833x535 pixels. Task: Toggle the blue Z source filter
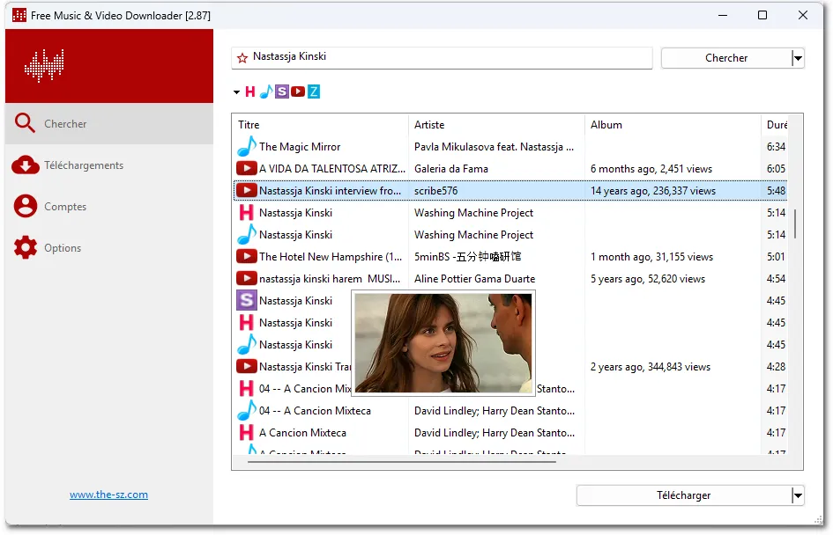click(314, 92)
